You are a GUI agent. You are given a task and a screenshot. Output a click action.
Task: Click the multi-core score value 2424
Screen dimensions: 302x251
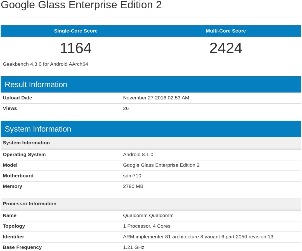226,48
